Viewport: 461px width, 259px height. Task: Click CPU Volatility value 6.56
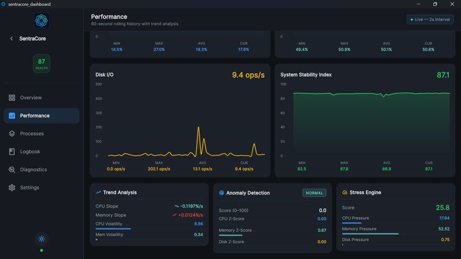(x=198, y=224)
